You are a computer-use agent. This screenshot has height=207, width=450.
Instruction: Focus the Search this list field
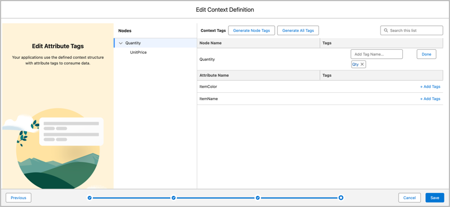click(x=411, y=30)
